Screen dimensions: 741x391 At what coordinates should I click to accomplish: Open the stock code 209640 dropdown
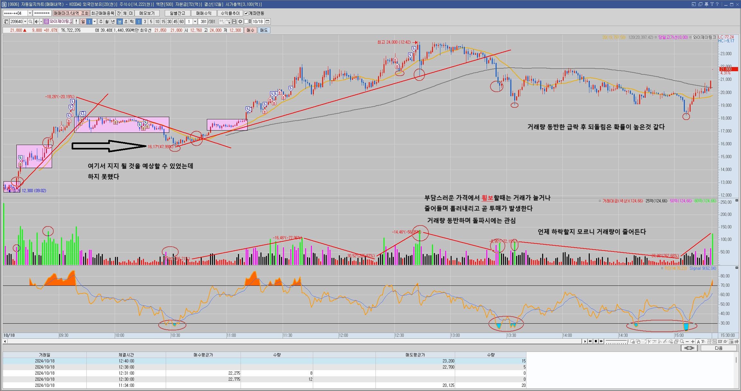(x=25, y=21)
